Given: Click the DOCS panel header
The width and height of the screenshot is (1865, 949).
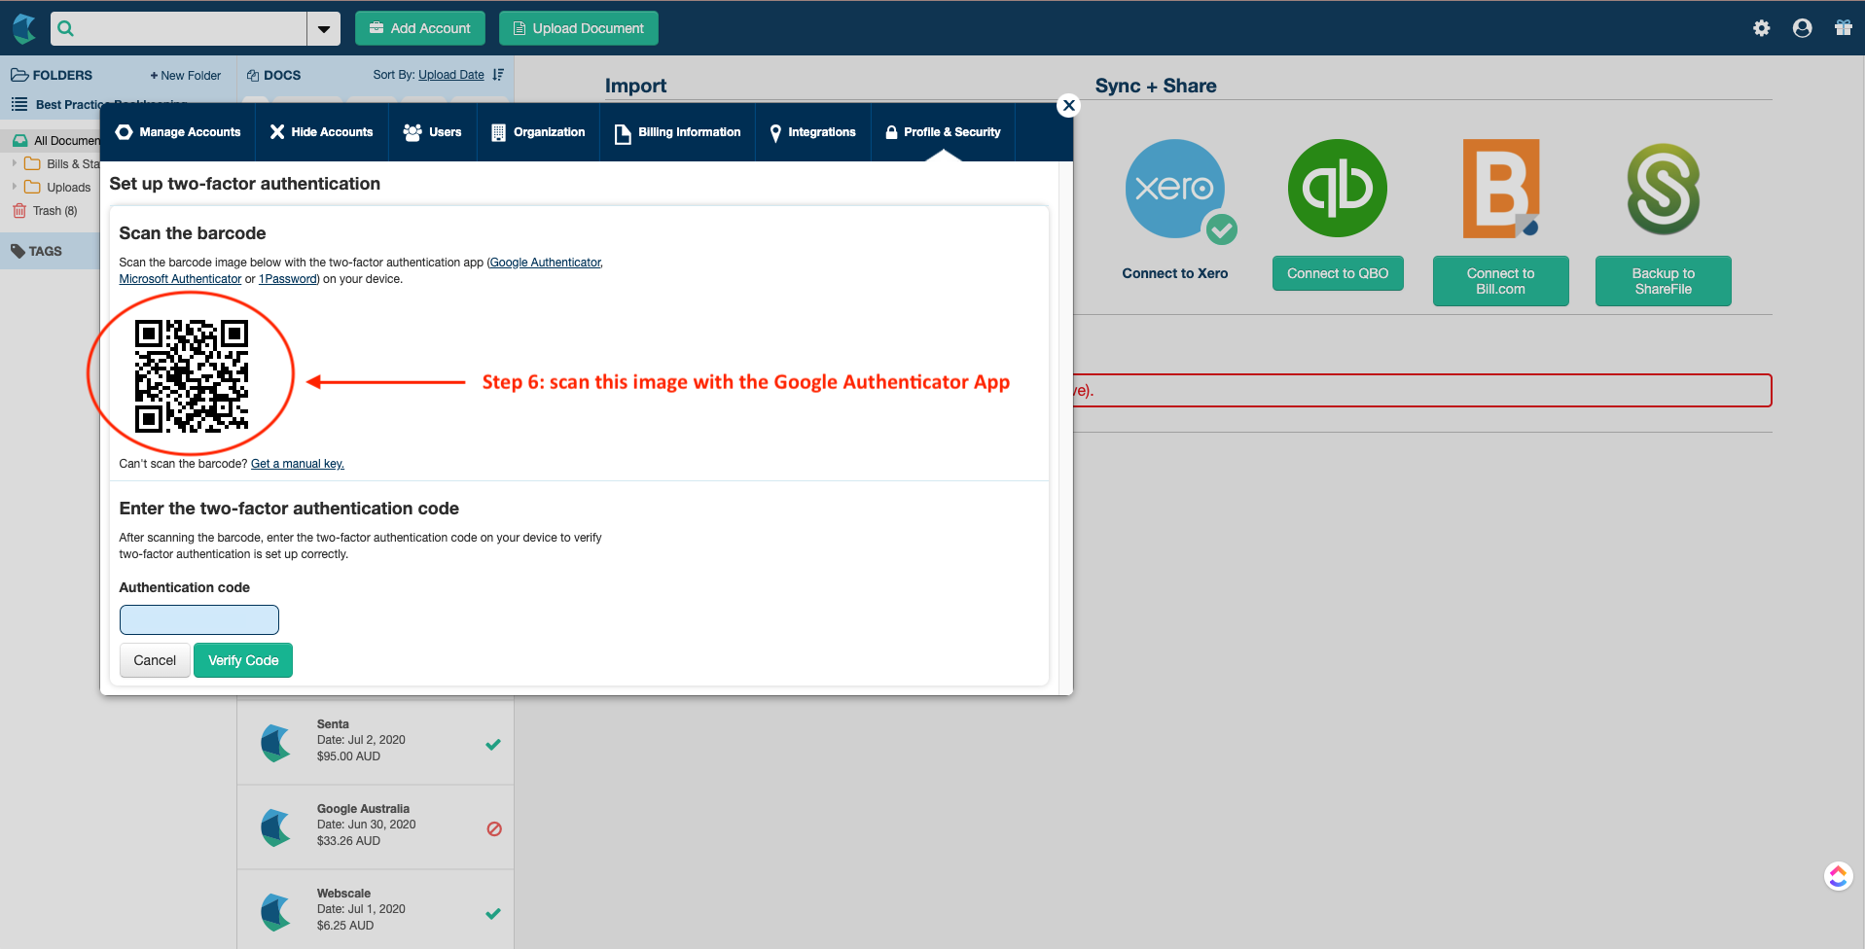Looking at the screenshot, I should coord(273,75).
